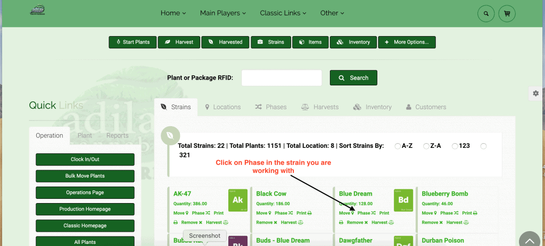Select the 321 sort radio button
This screenshot has height=246, width=545.
[483, 146]
